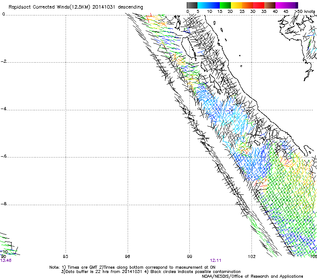Click the latitude label '-6'
This screenshot has width=317, height=279.
[x=3, y=156]
